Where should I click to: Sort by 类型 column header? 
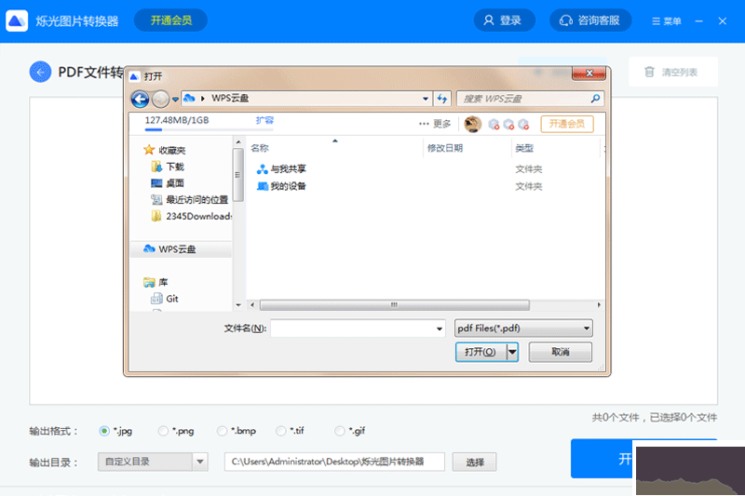pos(524,149)
